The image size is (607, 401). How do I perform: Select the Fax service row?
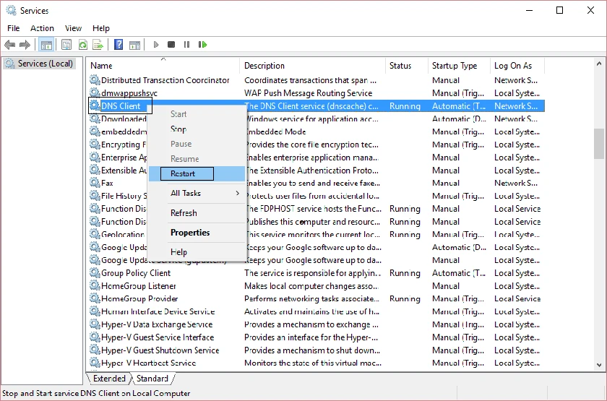317,183
